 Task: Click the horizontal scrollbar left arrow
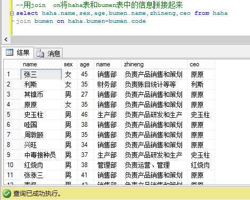point(6,39)
